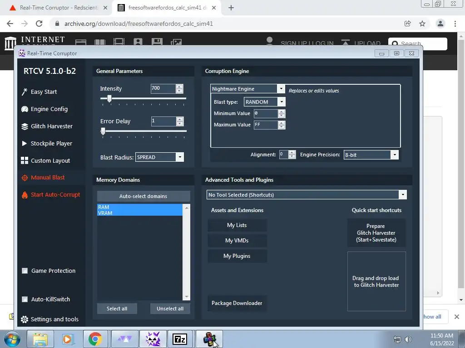
Task: Enable Game Protection checkbox
Action: tap(25, 271)
